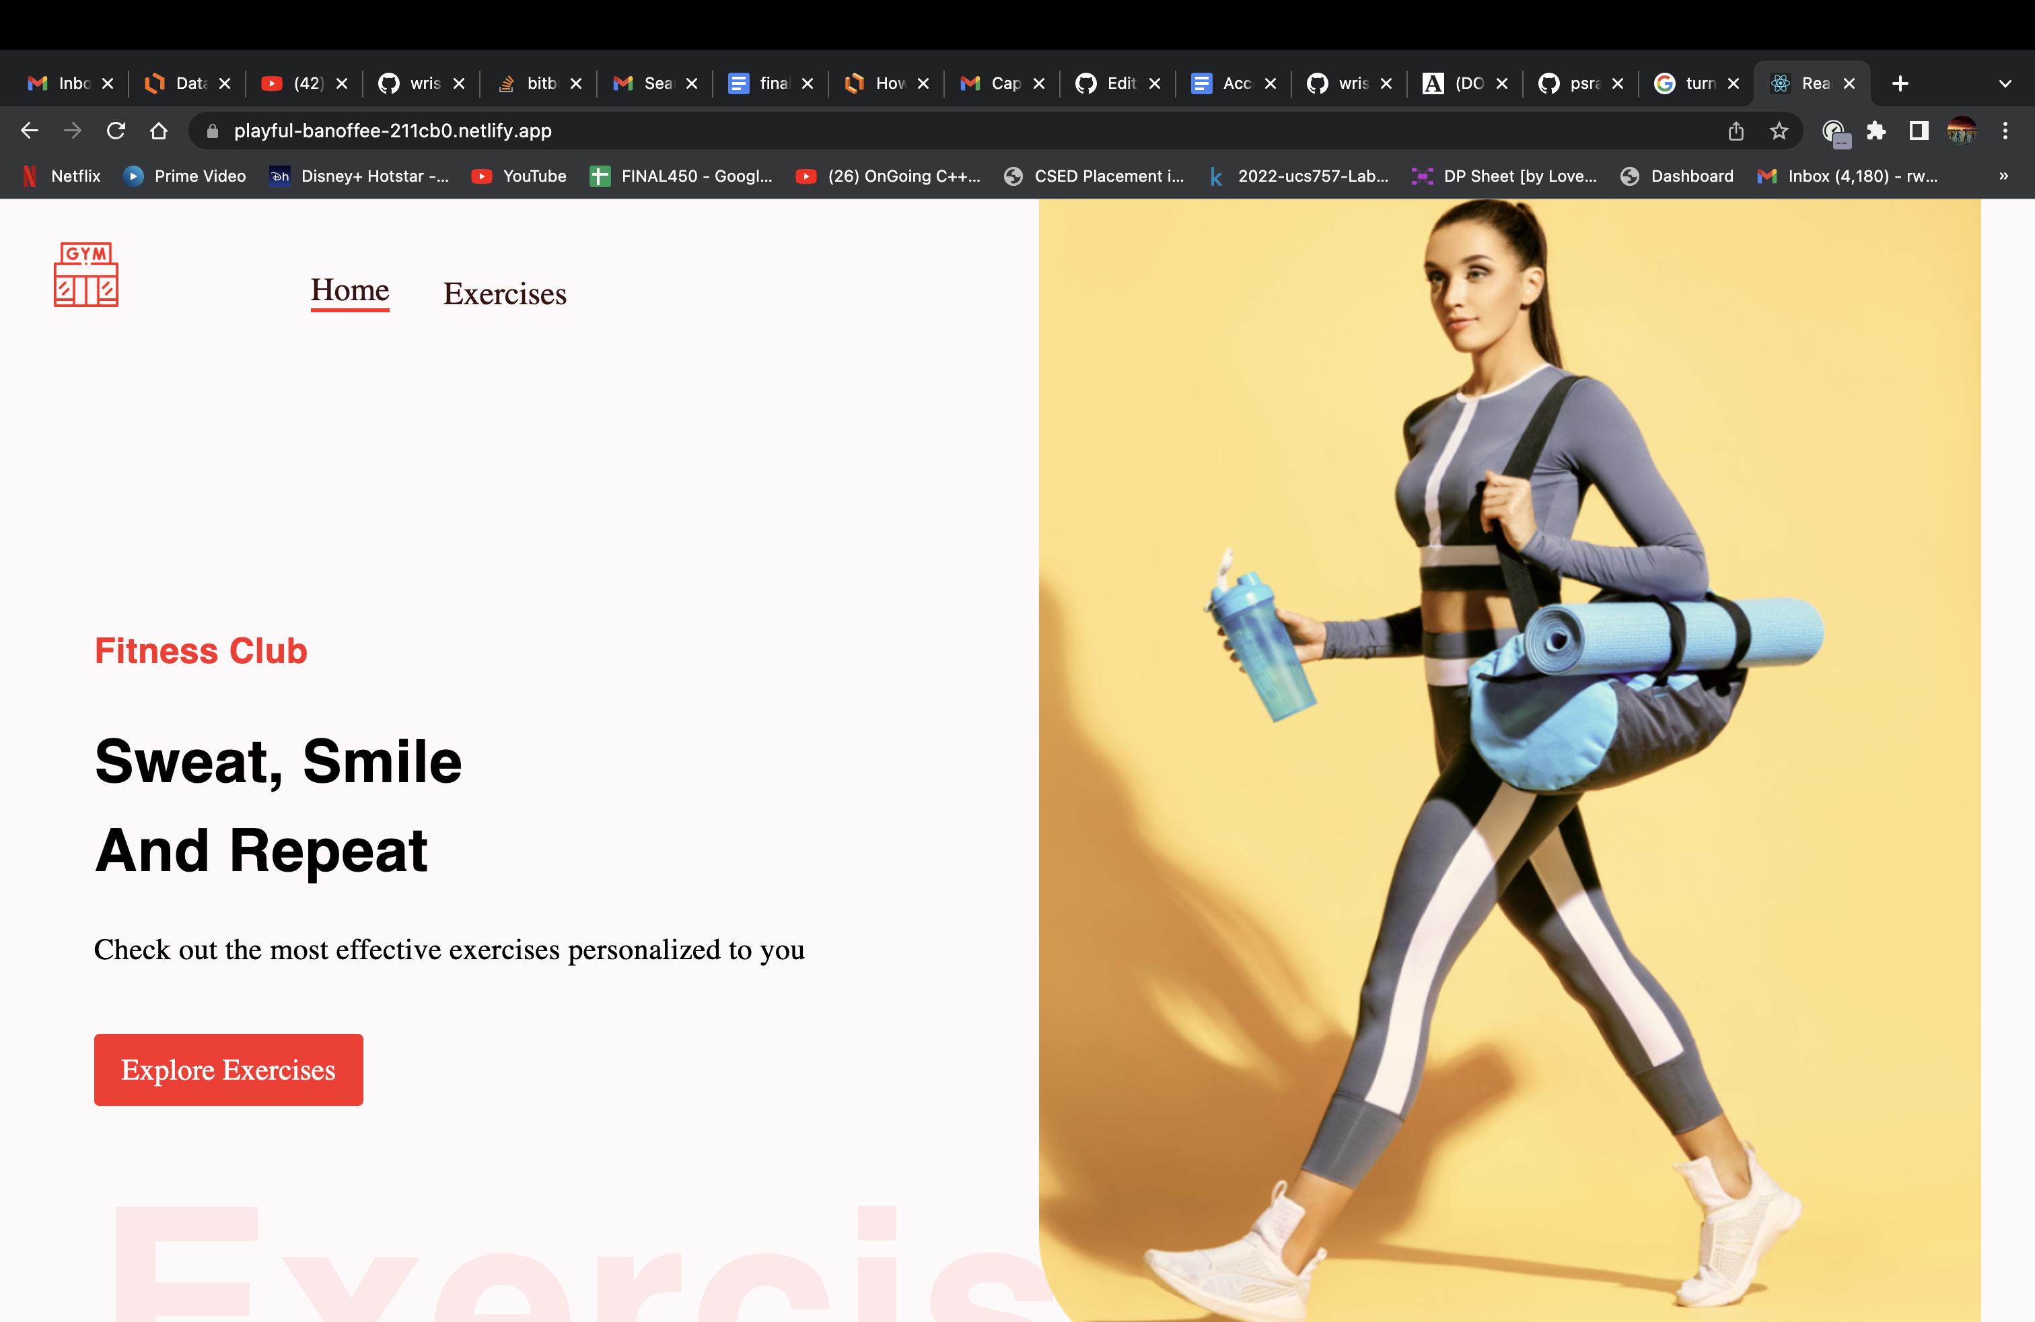Click the hero image of the woman
2035x1322 pixels.
[x=1509, y=760]
